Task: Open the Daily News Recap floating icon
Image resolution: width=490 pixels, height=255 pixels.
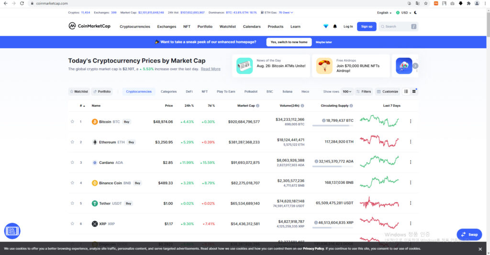Action: 12,231
